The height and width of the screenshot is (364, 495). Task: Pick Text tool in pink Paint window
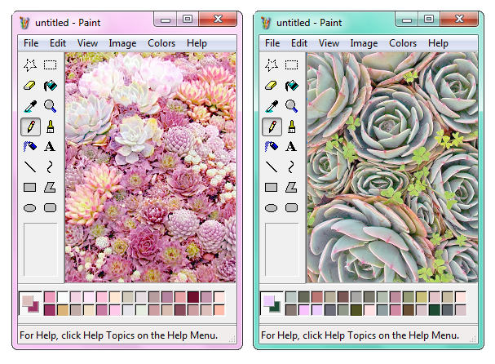(x=50, y=147)
